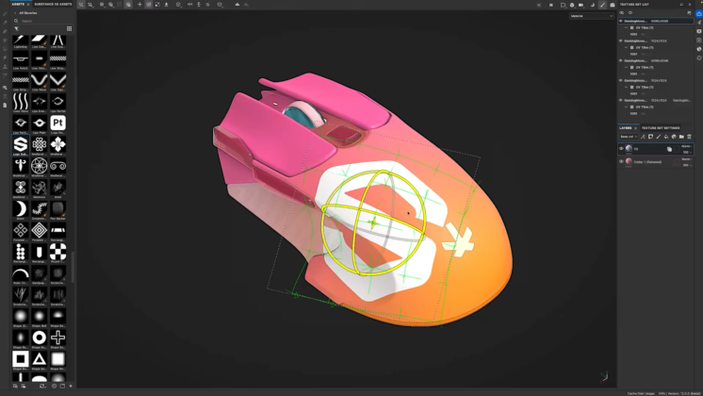Open the asset filter funnel icon
The width and height of the screenshot is (703, 396).
(17, 28)
